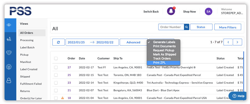Click the SA user avatar

click(x=208, y=11)
